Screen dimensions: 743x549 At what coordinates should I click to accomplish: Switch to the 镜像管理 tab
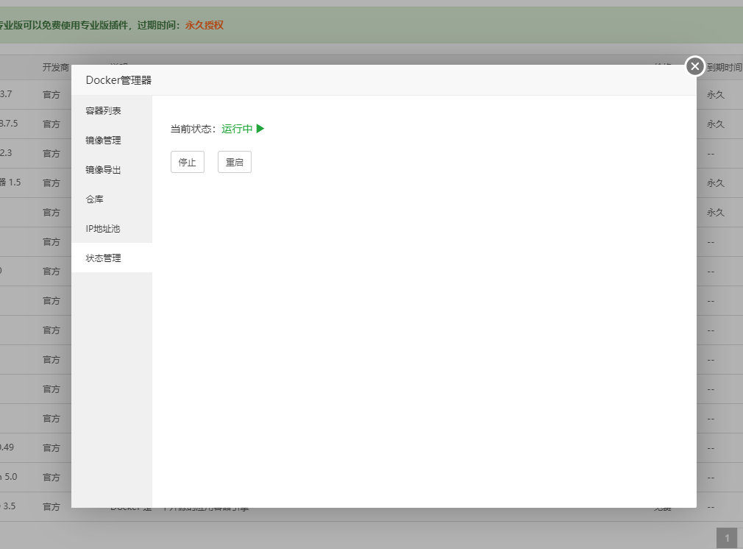click(103, 141)
